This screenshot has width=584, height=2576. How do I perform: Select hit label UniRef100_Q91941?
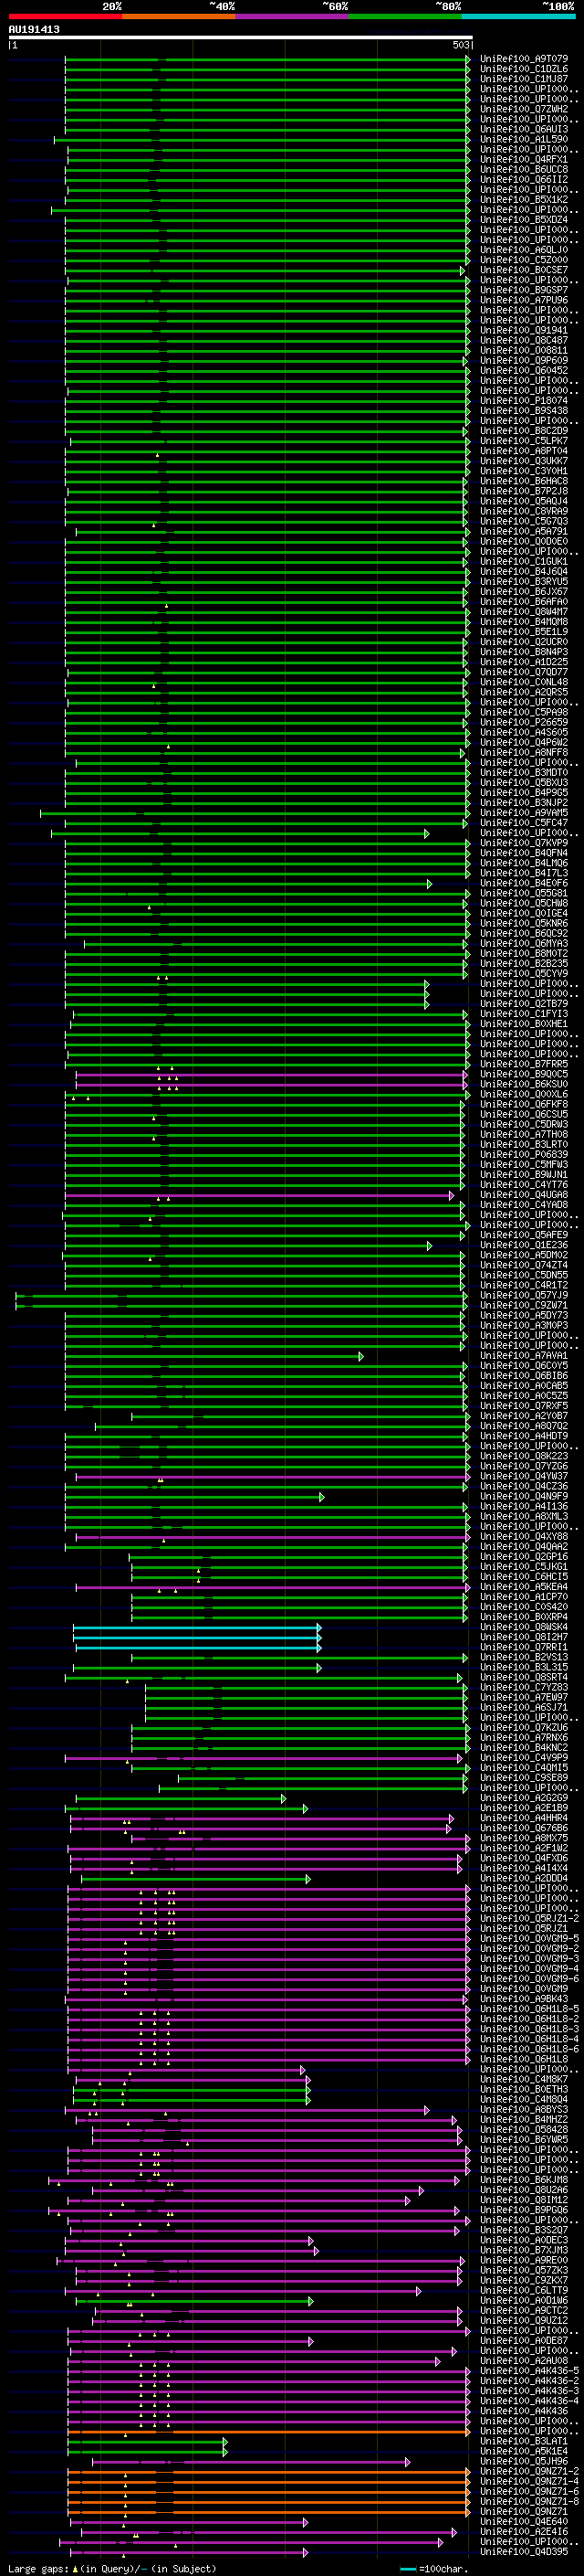(x=524, y=330)
